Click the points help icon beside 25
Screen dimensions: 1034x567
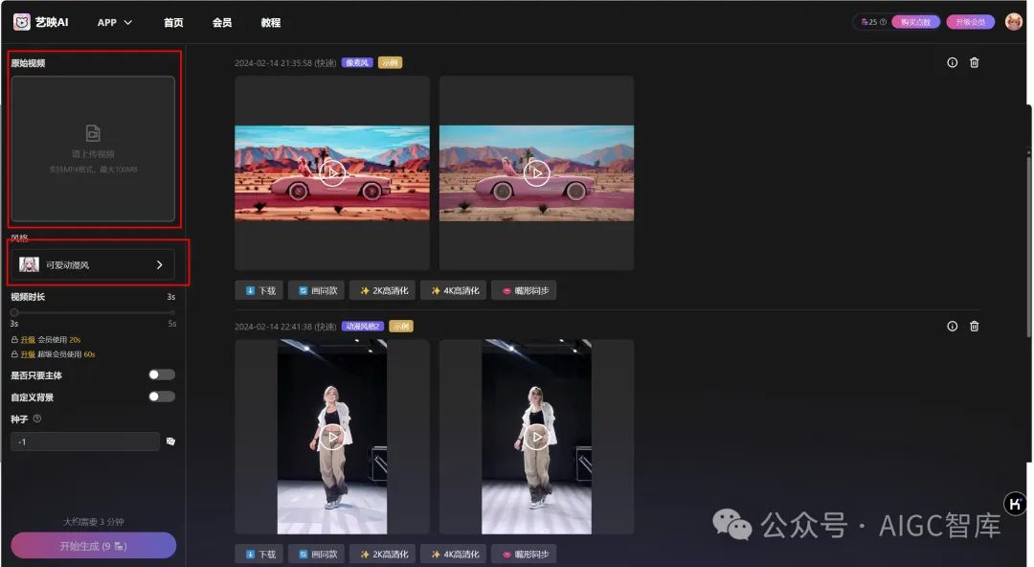tap(883, 22)
